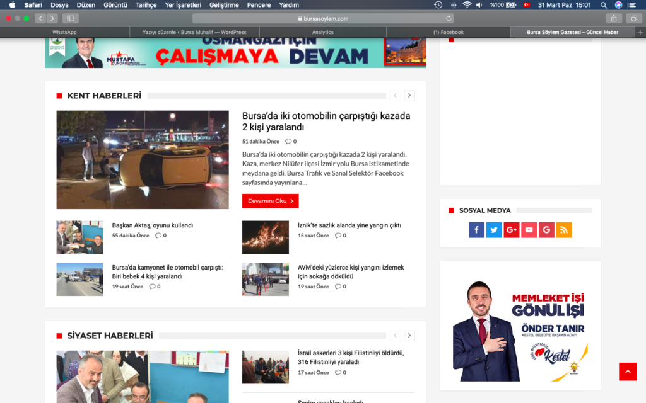Reload the page using the refresh icon

point(449,18)
